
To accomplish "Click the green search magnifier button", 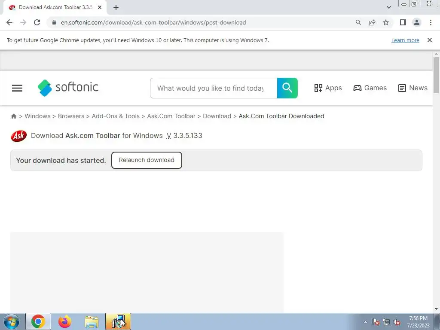I will point(287,88).
